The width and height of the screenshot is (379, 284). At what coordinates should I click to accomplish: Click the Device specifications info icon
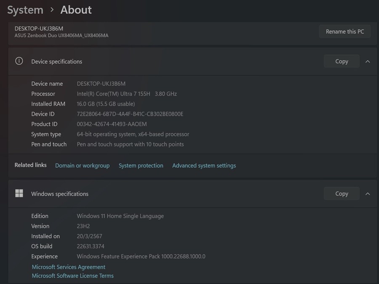coord(19,61)
